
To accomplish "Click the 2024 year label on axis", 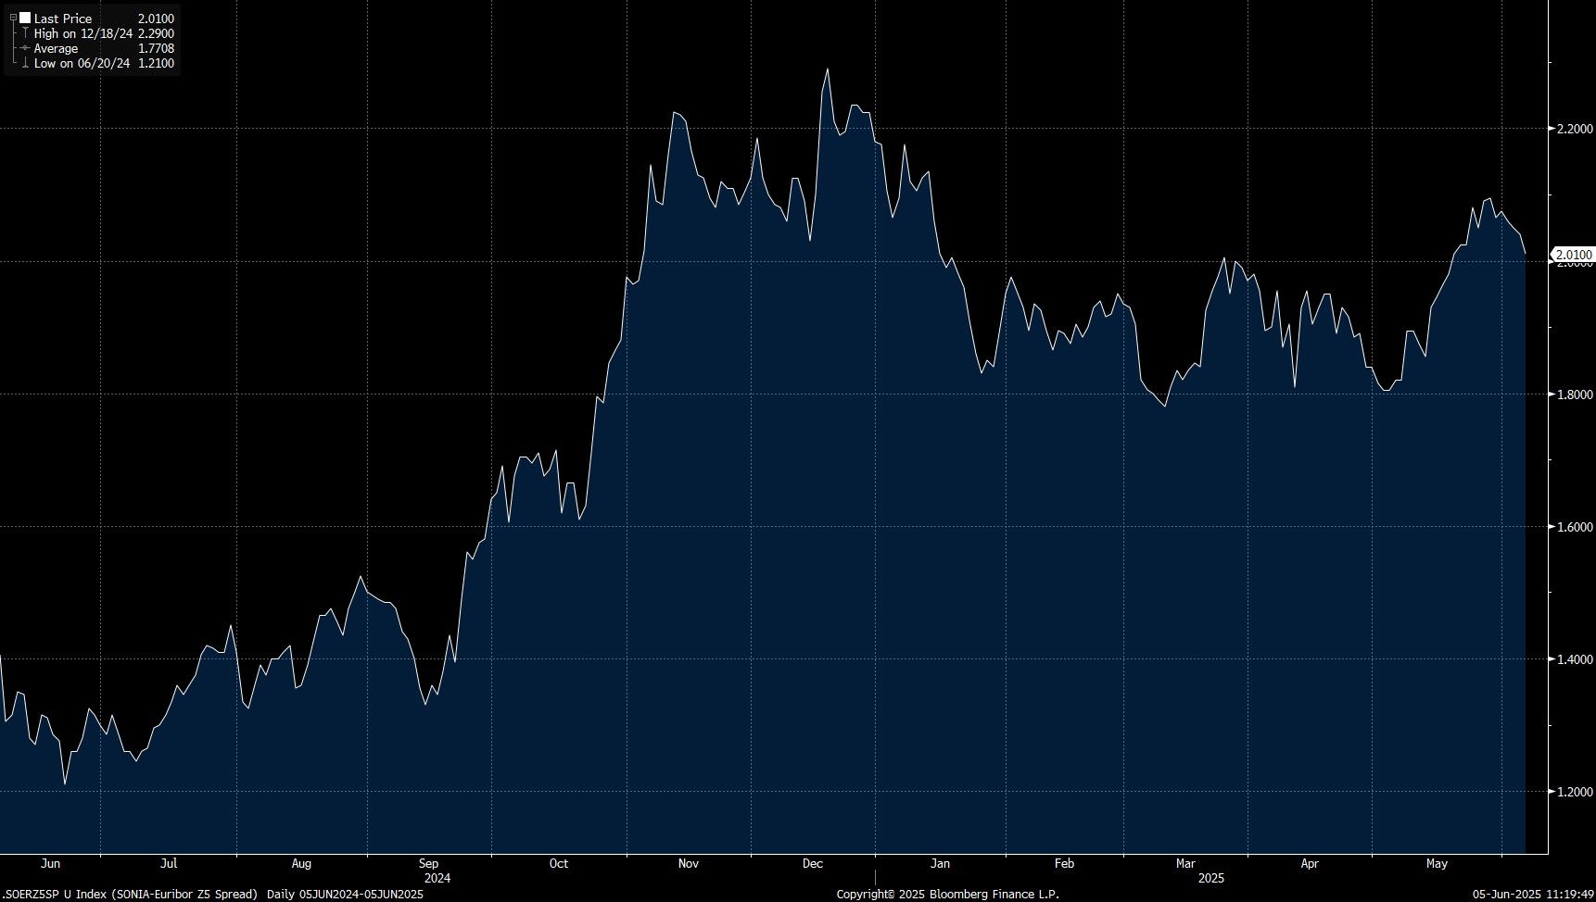I will pos(437,878).
